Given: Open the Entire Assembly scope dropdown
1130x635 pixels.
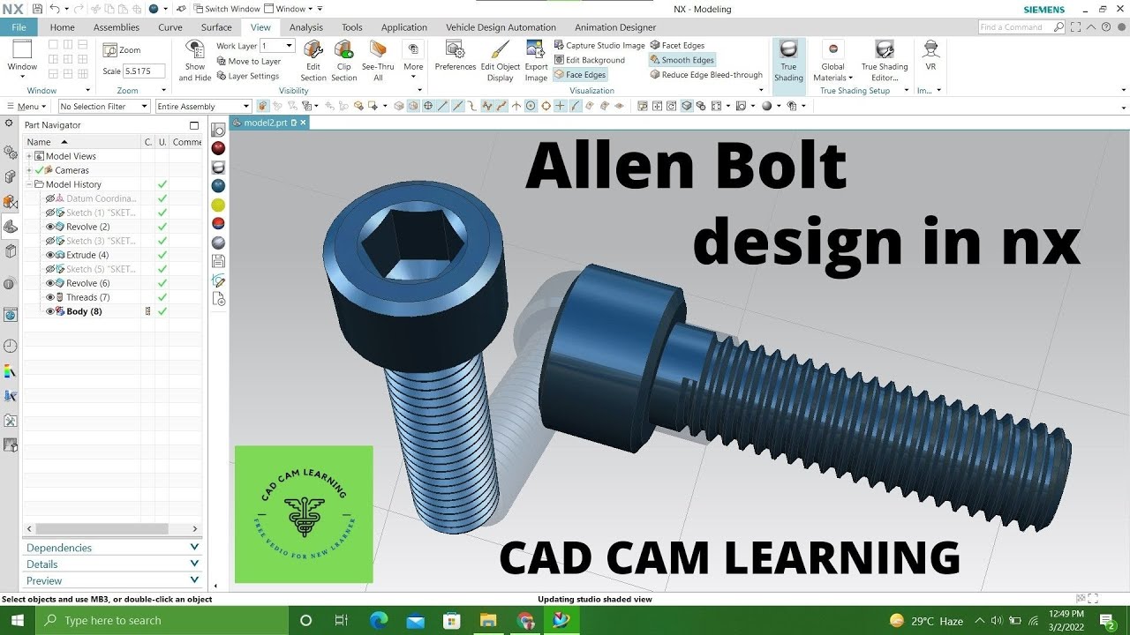Looking at the screenshot, I should (x=203, y=106).
